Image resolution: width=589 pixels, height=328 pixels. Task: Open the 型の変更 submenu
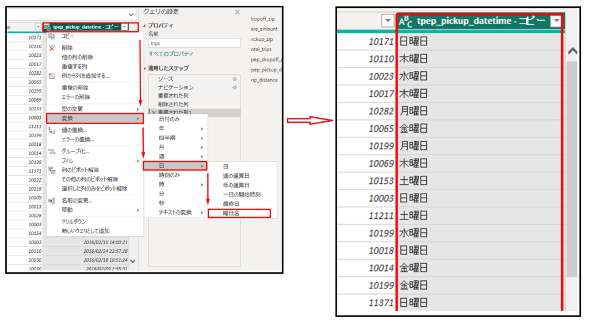point(95,109)
